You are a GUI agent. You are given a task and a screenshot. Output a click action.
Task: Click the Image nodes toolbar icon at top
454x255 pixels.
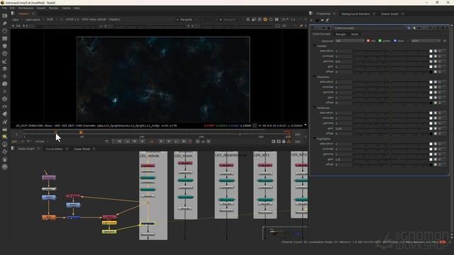click(x=5, y=16)
